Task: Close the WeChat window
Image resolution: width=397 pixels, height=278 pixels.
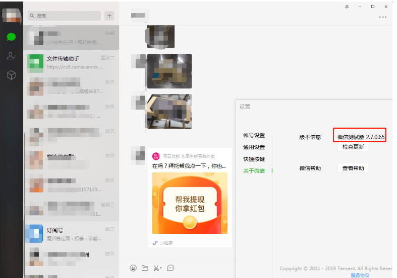Action: (386, 7)
